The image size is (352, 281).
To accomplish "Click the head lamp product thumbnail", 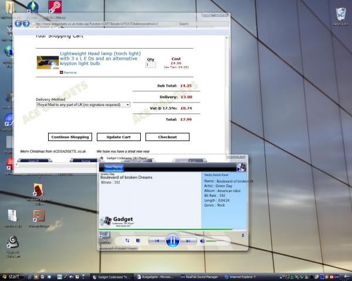I will (x=48, y=63).
